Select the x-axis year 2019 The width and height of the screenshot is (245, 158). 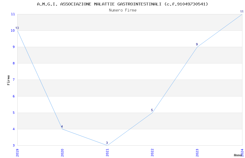pyautogui.click(x=17, y=153)
